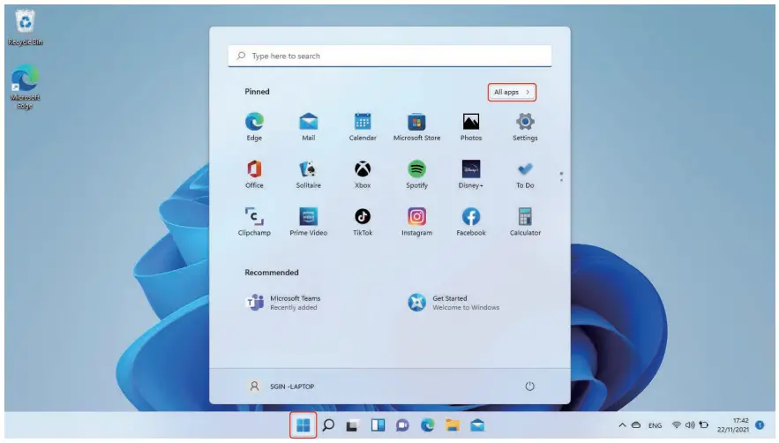Open taskbar Search magnifier
The height and width of the screenshot is (443, 779).
tap(328, 425)
